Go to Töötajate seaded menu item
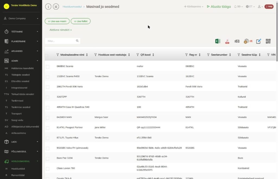 tap(20, 75)
